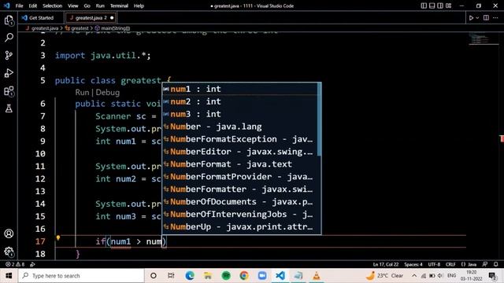
Task: Open Spotify from the taskbar
Action: (226, 276)
